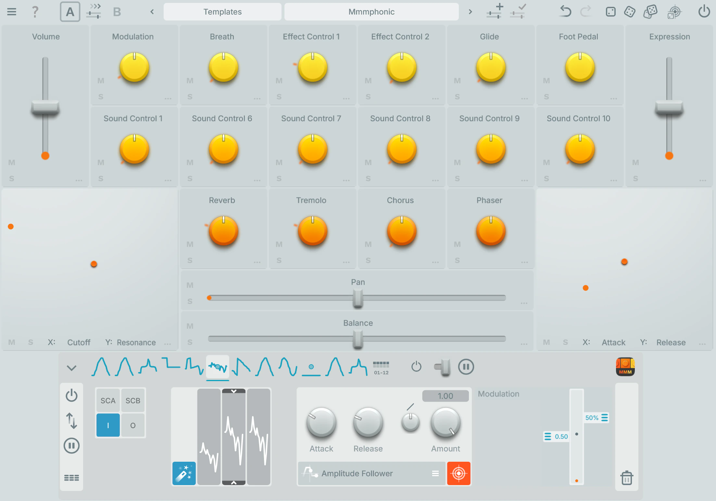716x501 pixels.
Task: Open Effect Control 1 options dots
Action: click(x=346, y=98)
